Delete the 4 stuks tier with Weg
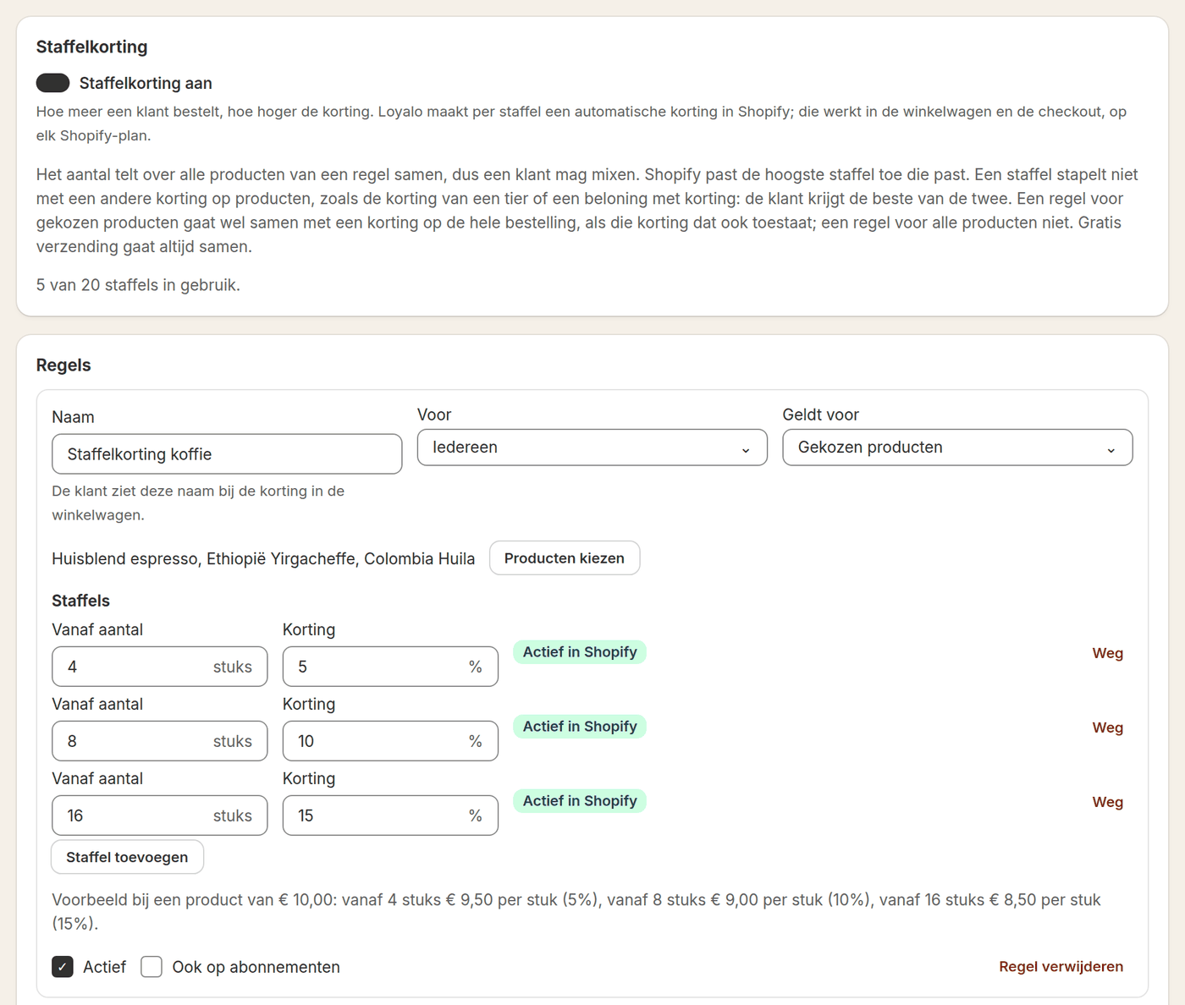Viewport: 1185px width, 1005px height. coord(1108,653)
